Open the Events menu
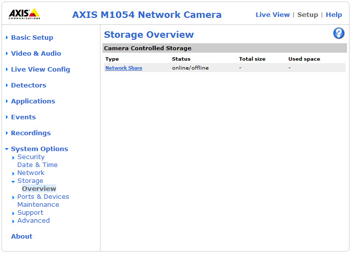 (23, 117)
